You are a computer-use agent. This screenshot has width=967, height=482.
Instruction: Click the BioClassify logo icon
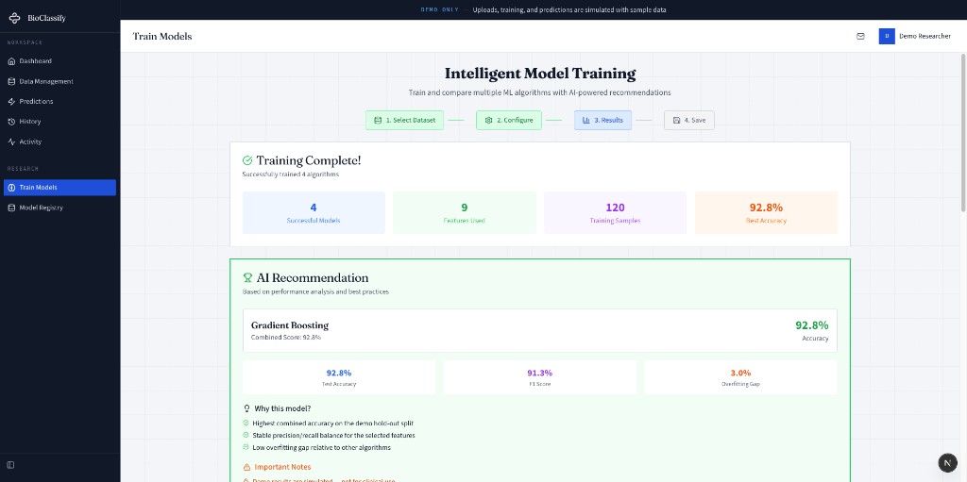(14, 18)
